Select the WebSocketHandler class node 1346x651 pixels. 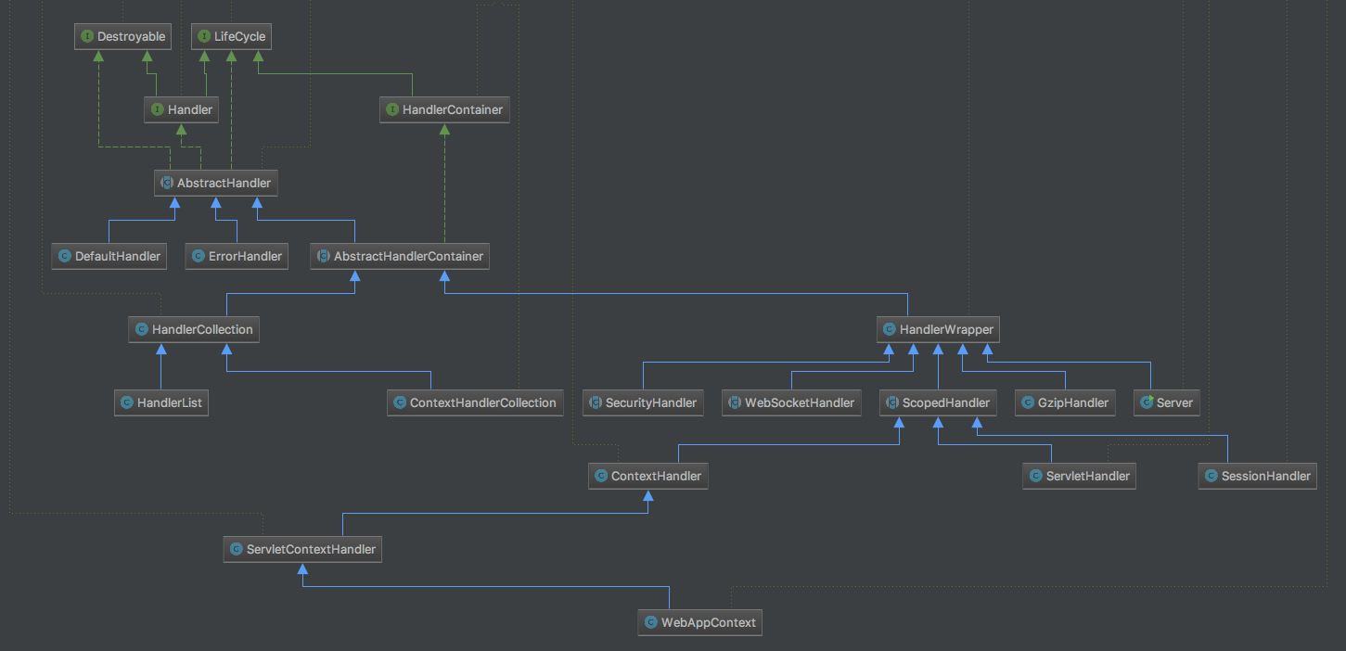pyautogui.click(x=791, y=403)
